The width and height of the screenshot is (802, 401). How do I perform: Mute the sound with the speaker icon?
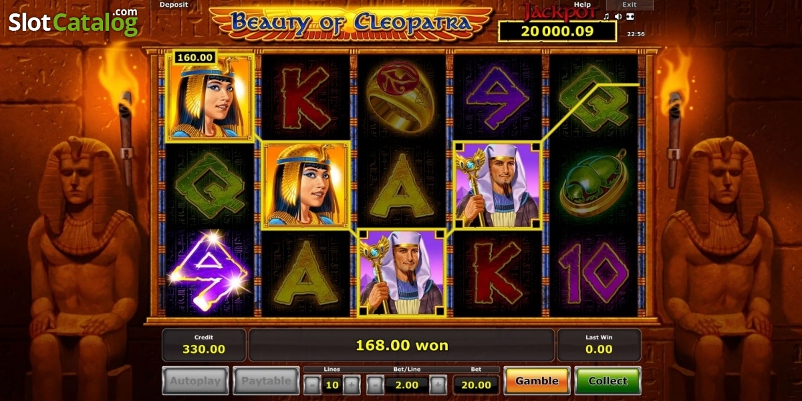[618, 17]
